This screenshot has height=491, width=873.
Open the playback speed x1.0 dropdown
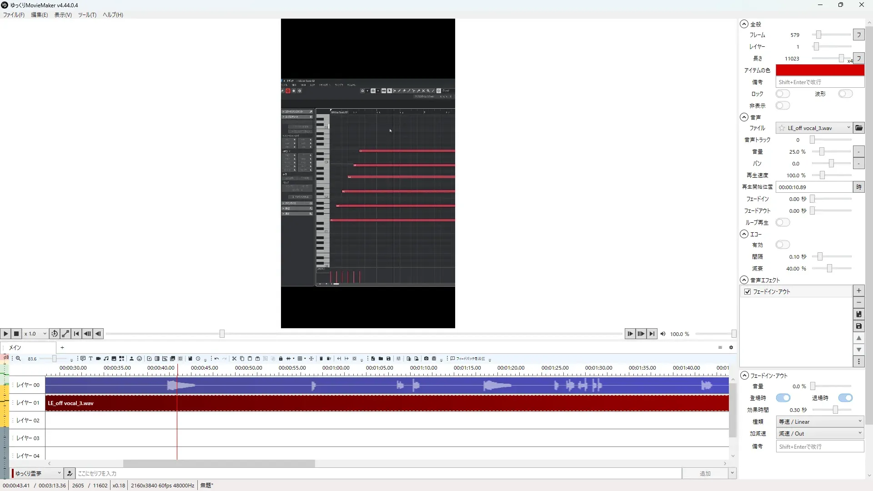click(x=35, y=334)
